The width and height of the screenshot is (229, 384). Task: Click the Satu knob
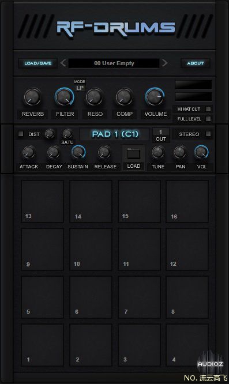[x=67, y=134]
